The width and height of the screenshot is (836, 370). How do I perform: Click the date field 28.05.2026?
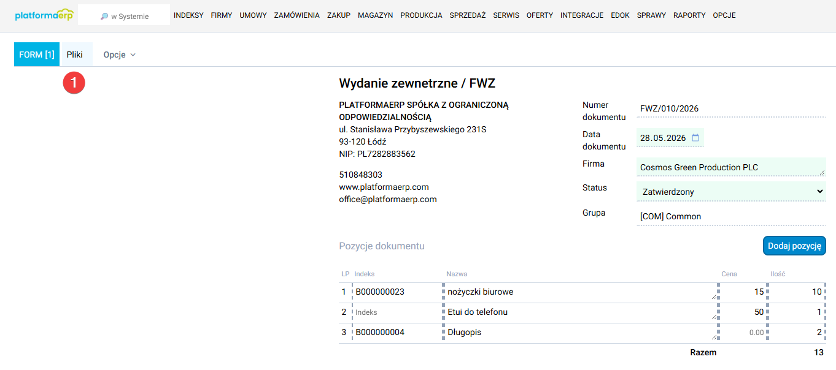point(670,138)
